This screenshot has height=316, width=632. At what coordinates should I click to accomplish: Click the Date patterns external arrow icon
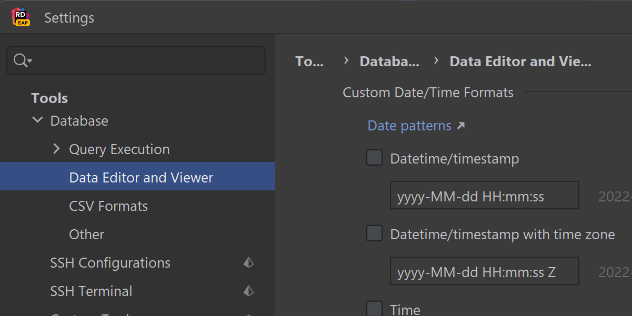(461, 126)
